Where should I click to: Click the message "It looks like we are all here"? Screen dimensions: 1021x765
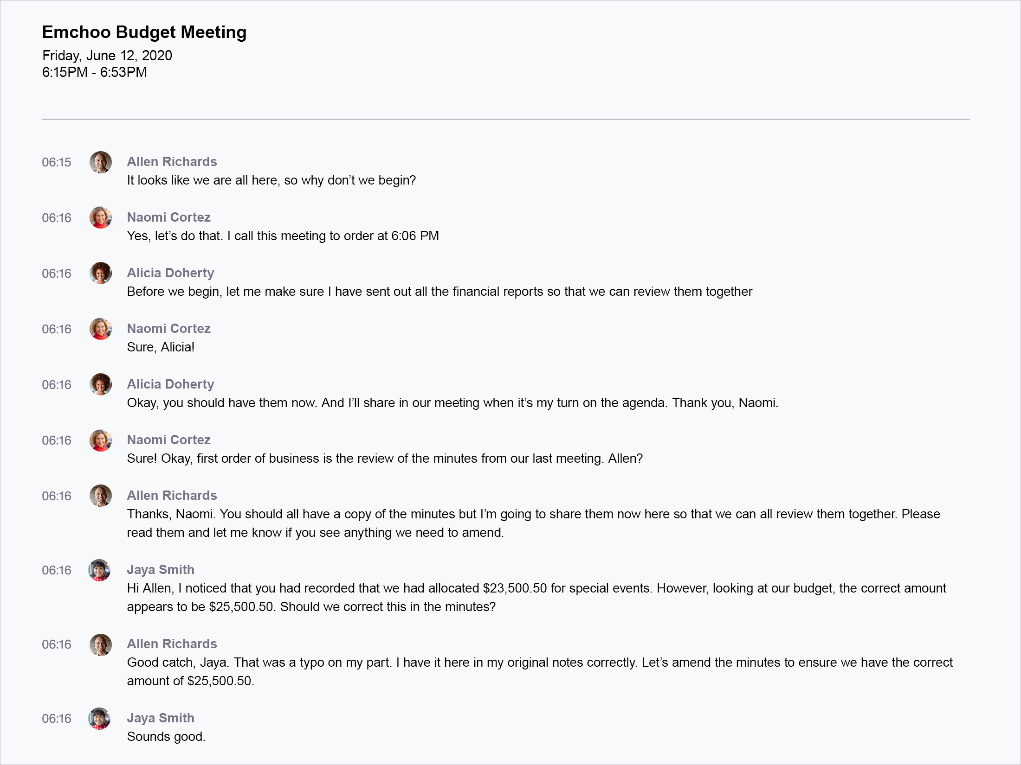(271, 180)
